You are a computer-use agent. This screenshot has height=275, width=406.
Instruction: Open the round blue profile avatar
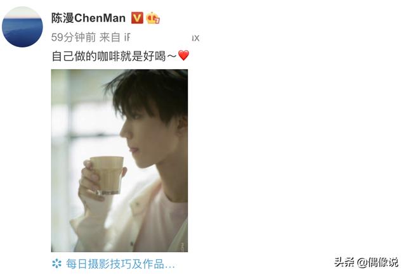22,27
